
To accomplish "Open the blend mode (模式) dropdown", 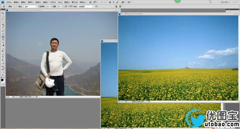I will (x=31, y=7).
